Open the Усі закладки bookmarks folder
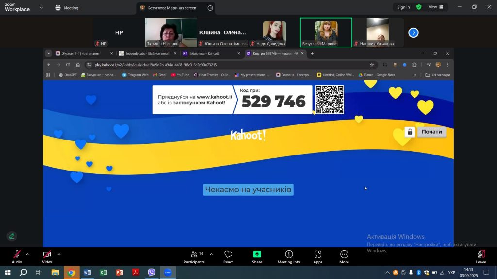The height and width of the screenshot is (279, 497). point(438,75)
